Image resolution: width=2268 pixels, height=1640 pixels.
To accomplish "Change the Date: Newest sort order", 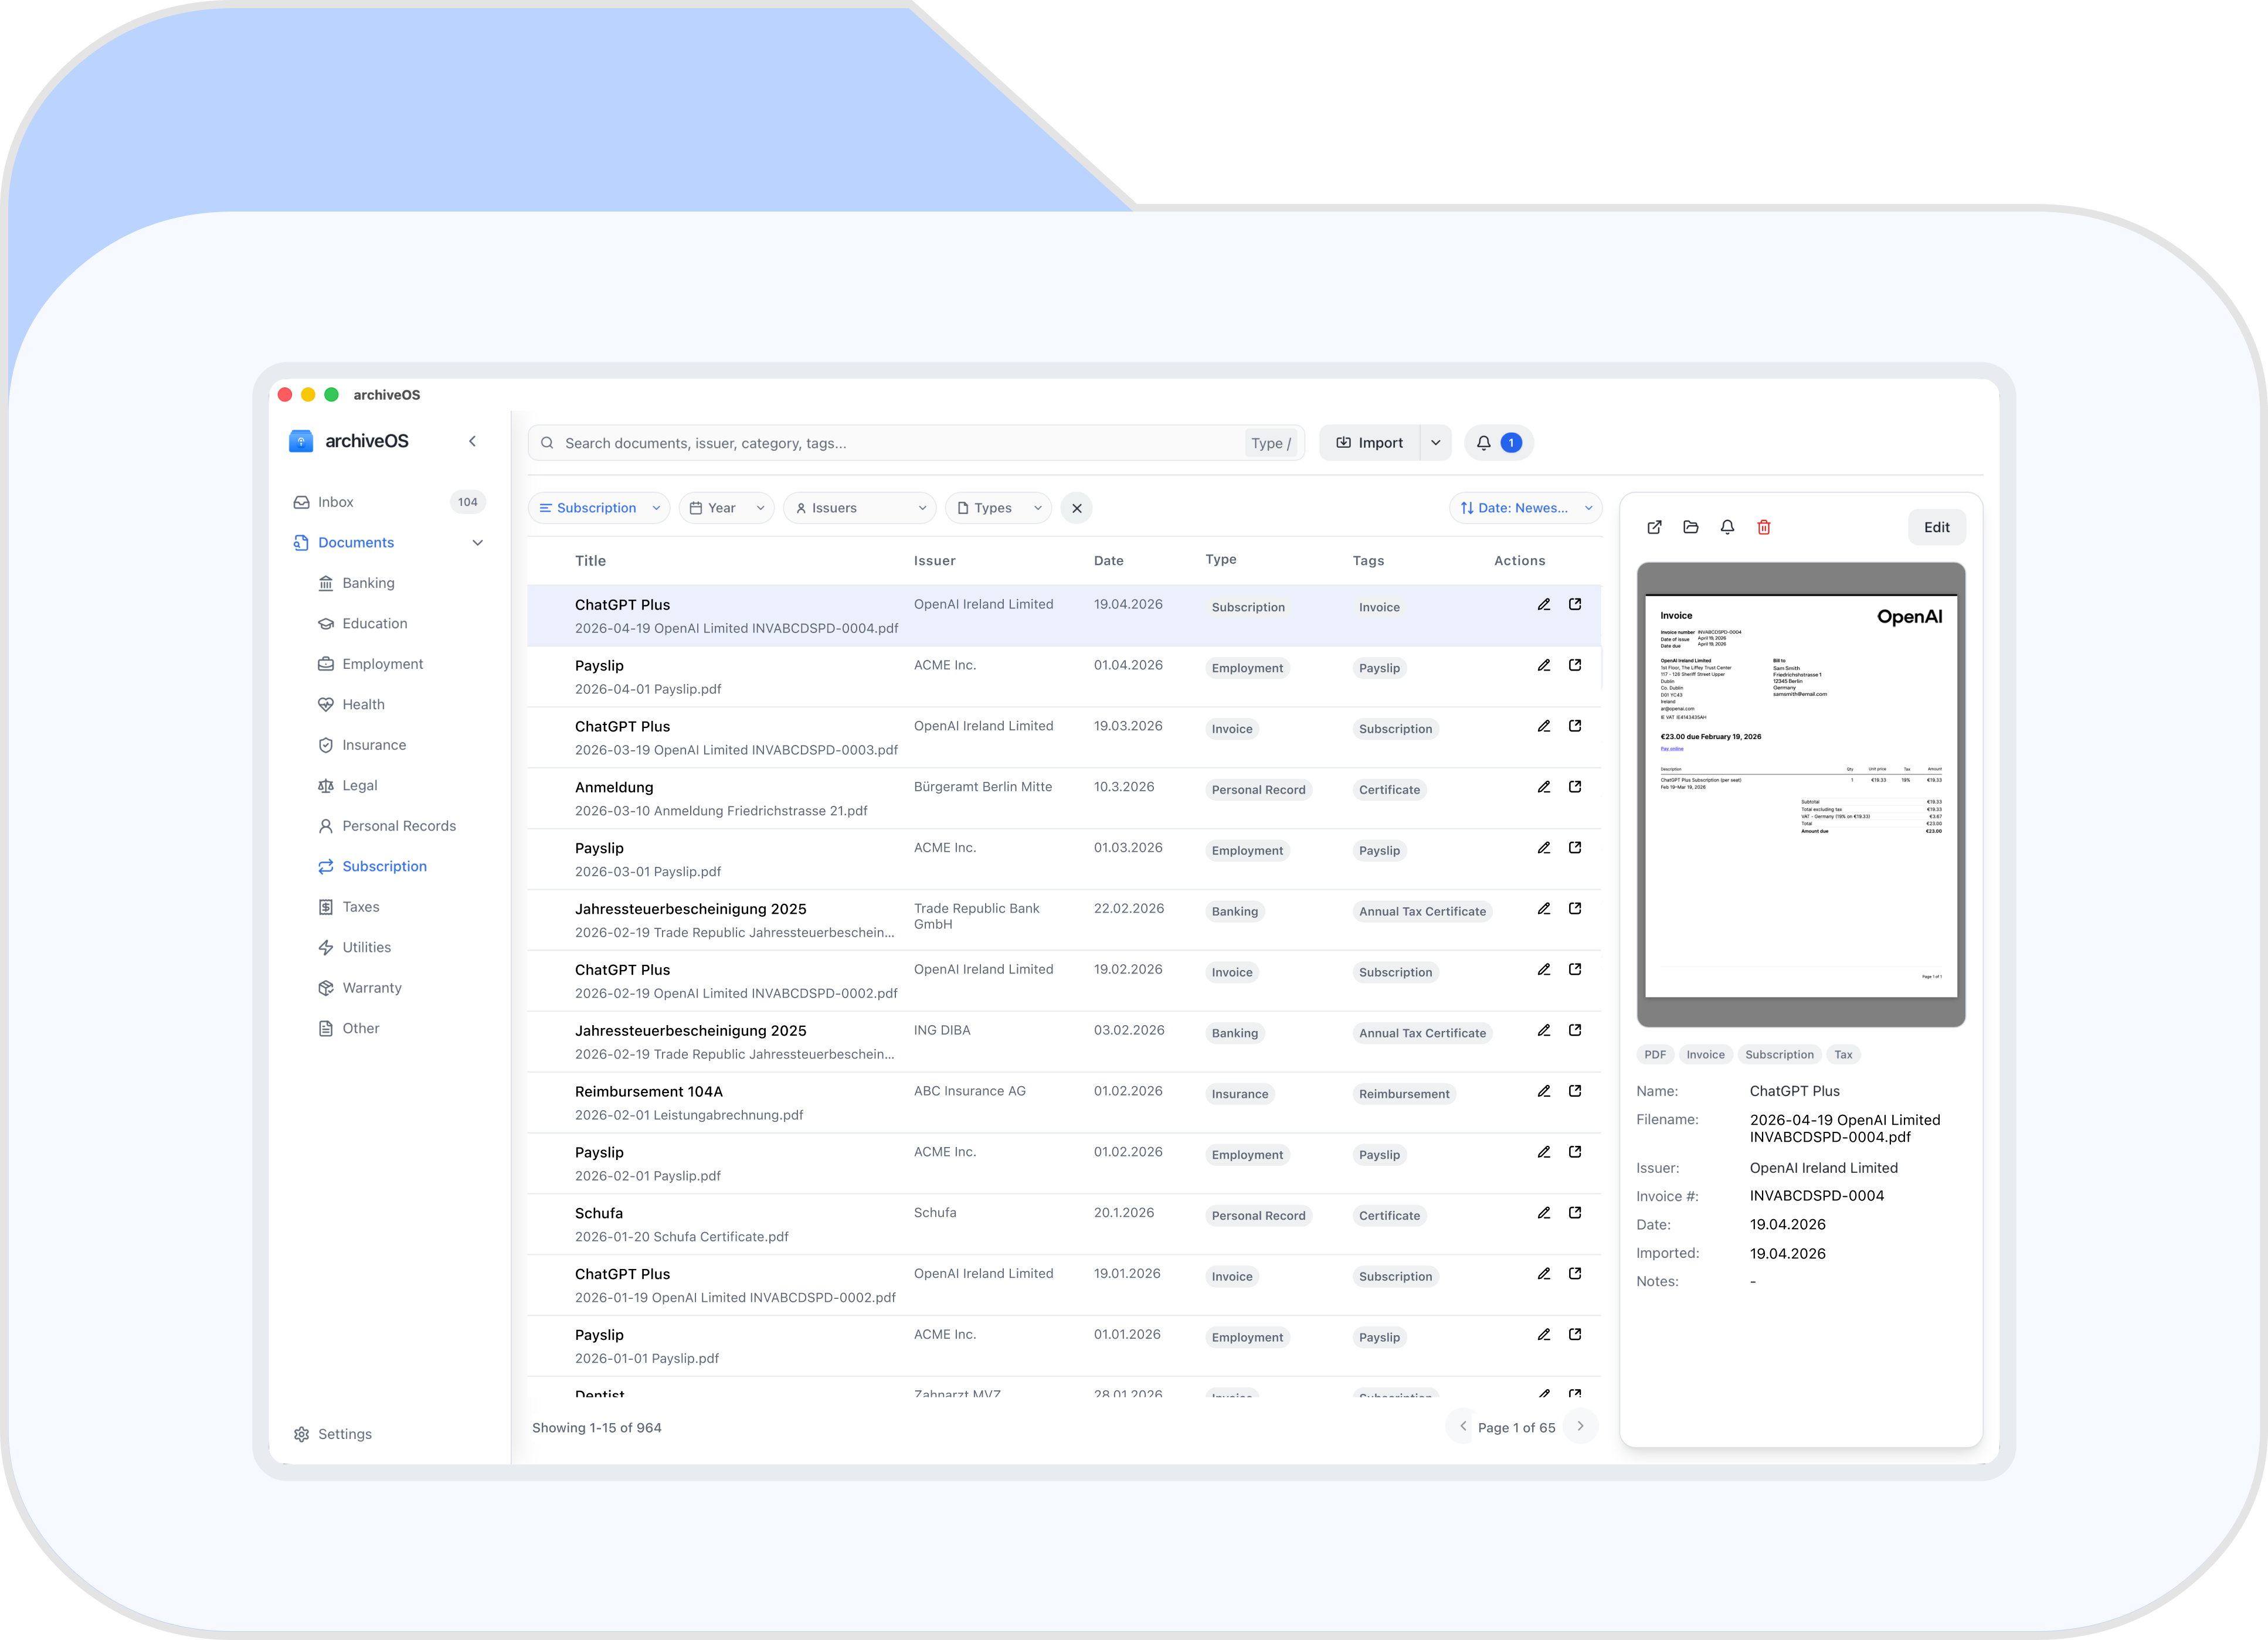I will pyautogui.click(x=1525, y=508).
